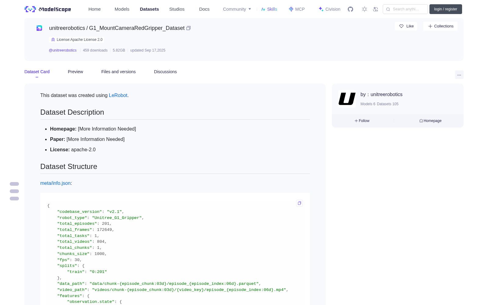Click the top pill of the side outline
The width and height of the screenshot is (488, 305).
(x=14, y=184)
